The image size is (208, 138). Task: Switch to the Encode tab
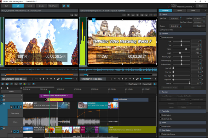41,6
